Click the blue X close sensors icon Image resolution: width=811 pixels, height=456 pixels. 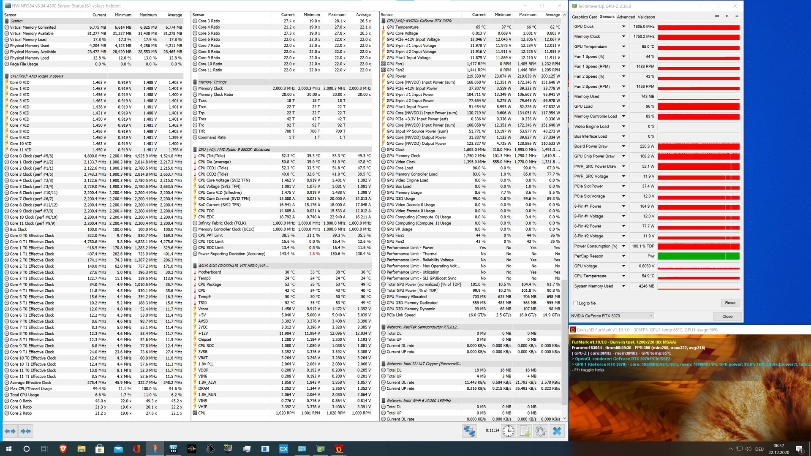coord(557,431)
